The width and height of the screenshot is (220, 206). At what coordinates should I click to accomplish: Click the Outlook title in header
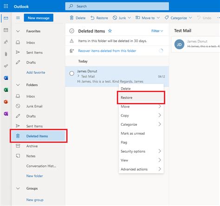tap(21, 6)
